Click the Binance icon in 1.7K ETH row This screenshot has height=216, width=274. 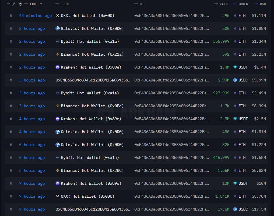[58, 106]
